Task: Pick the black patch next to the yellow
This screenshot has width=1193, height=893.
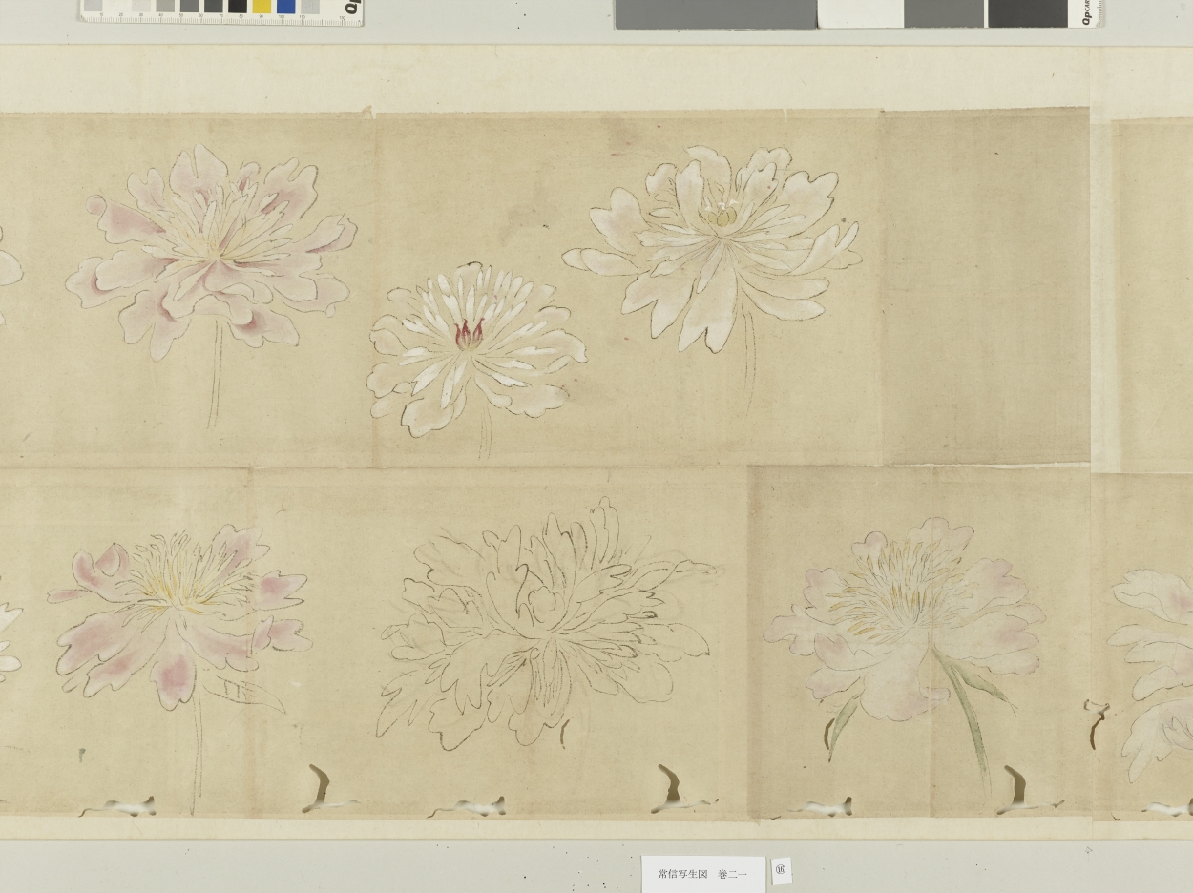Action: [x=238, y=6]
